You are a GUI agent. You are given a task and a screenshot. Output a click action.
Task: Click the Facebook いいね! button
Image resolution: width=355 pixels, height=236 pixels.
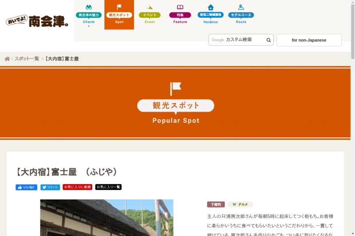point(27,187)
